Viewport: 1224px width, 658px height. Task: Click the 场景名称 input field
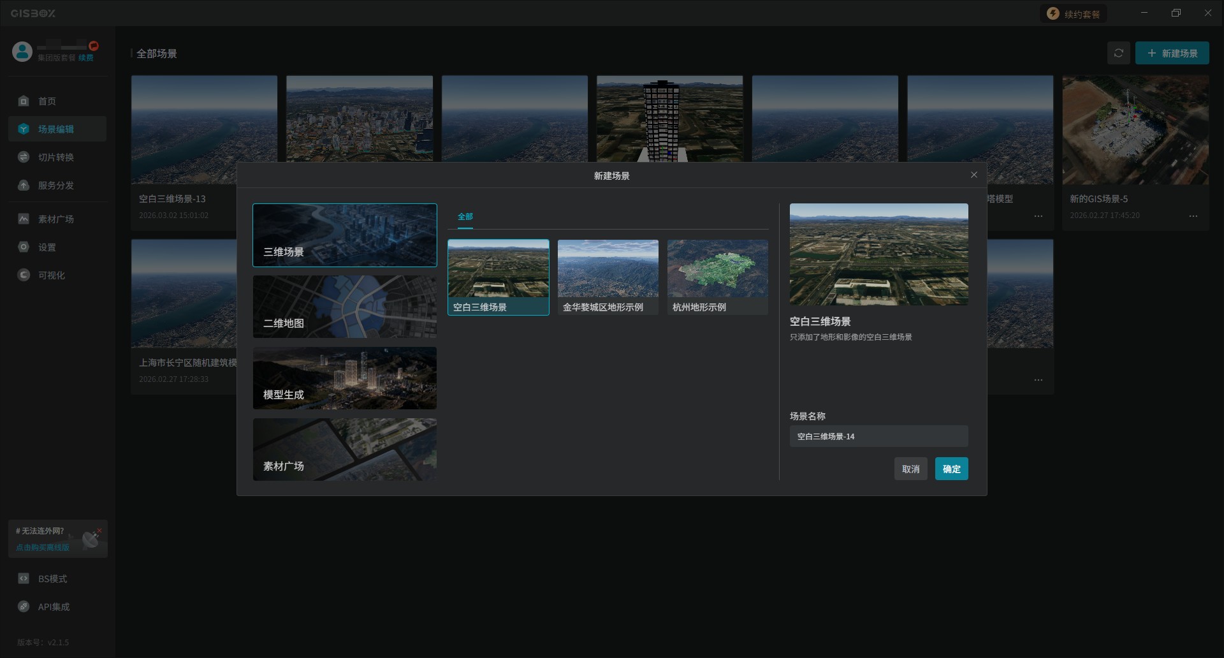878,437
